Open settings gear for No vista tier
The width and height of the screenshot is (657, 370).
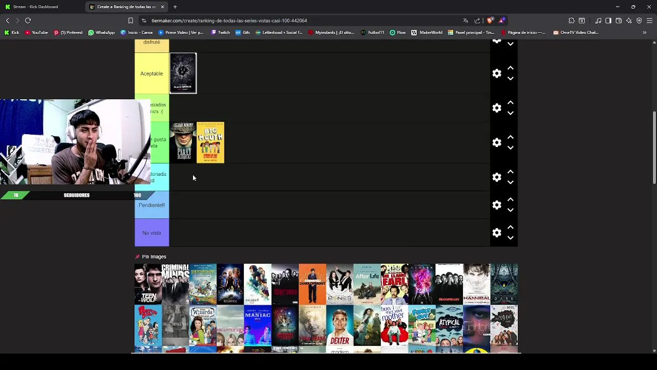(x=496, y=233)
